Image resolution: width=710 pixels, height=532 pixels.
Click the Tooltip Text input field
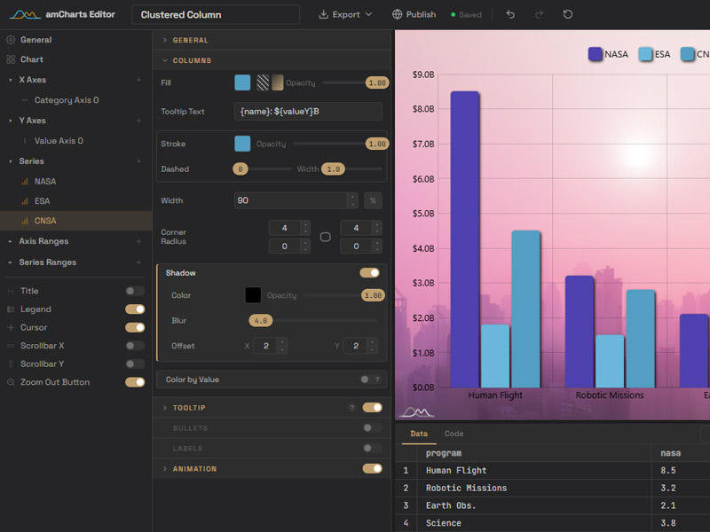(308, 112)
